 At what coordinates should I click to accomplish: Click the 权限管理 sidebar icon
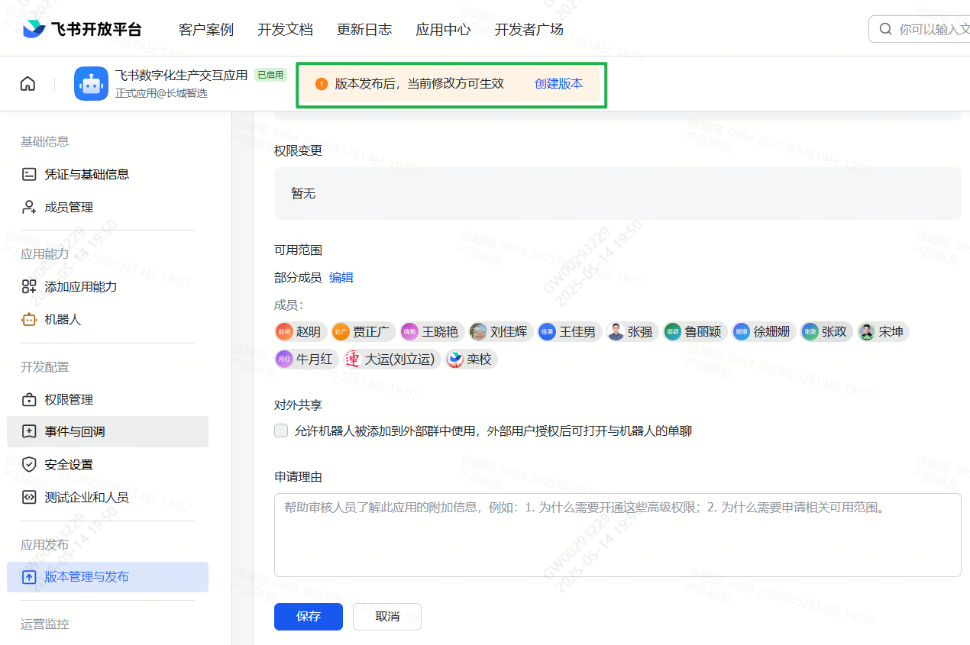(29, 400)
